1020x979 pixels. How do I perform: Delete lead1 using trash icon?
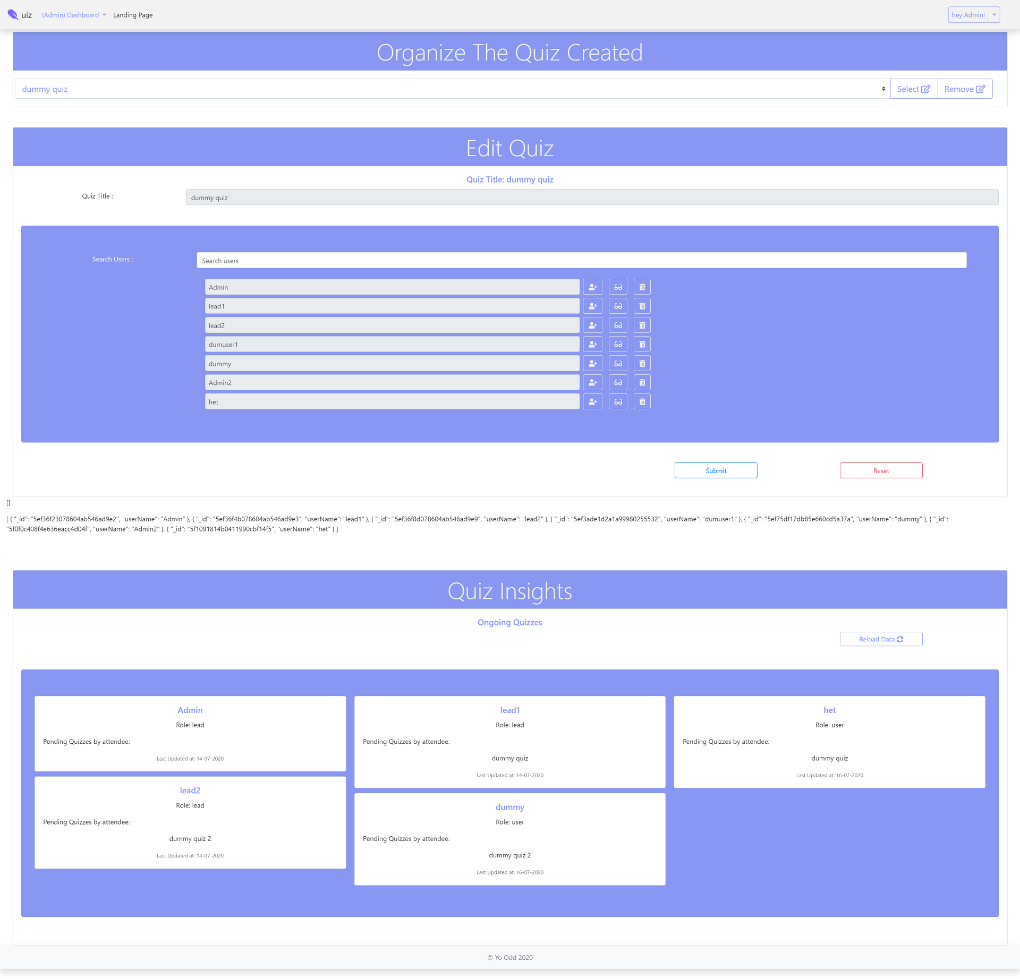[642, 306]
